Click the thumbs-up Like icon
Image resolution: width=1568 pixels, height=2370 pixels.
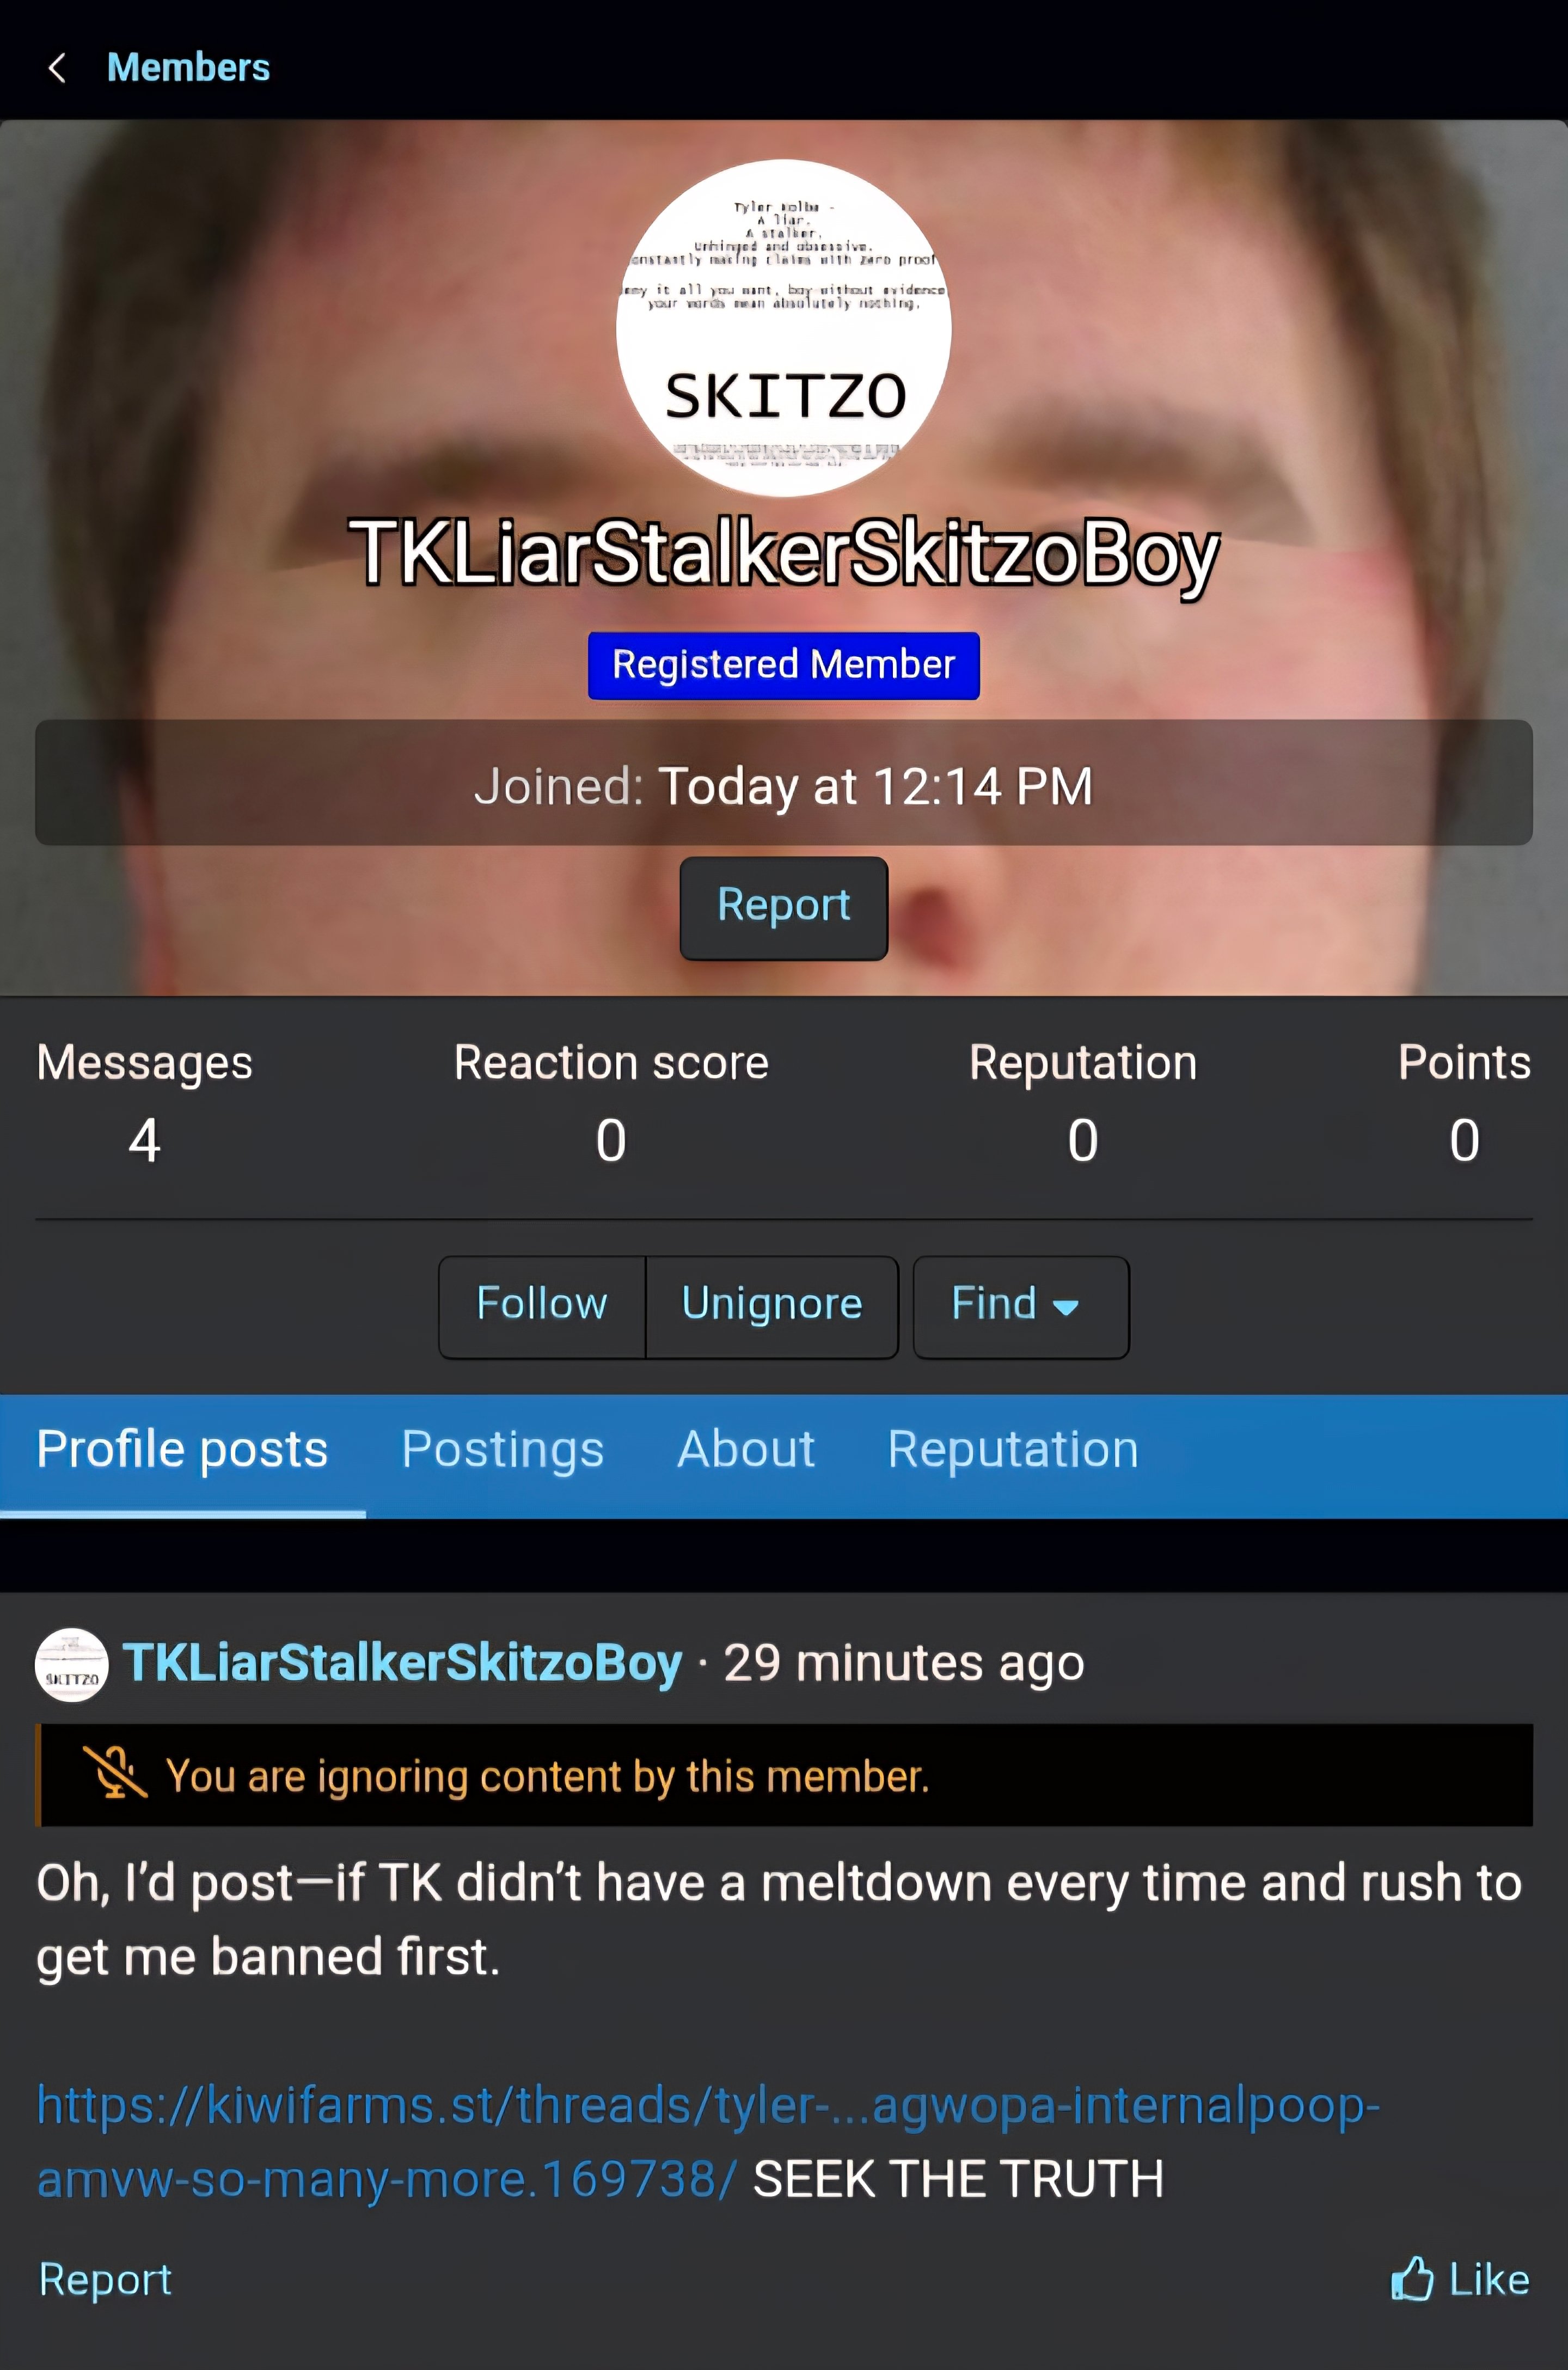1412,2280
